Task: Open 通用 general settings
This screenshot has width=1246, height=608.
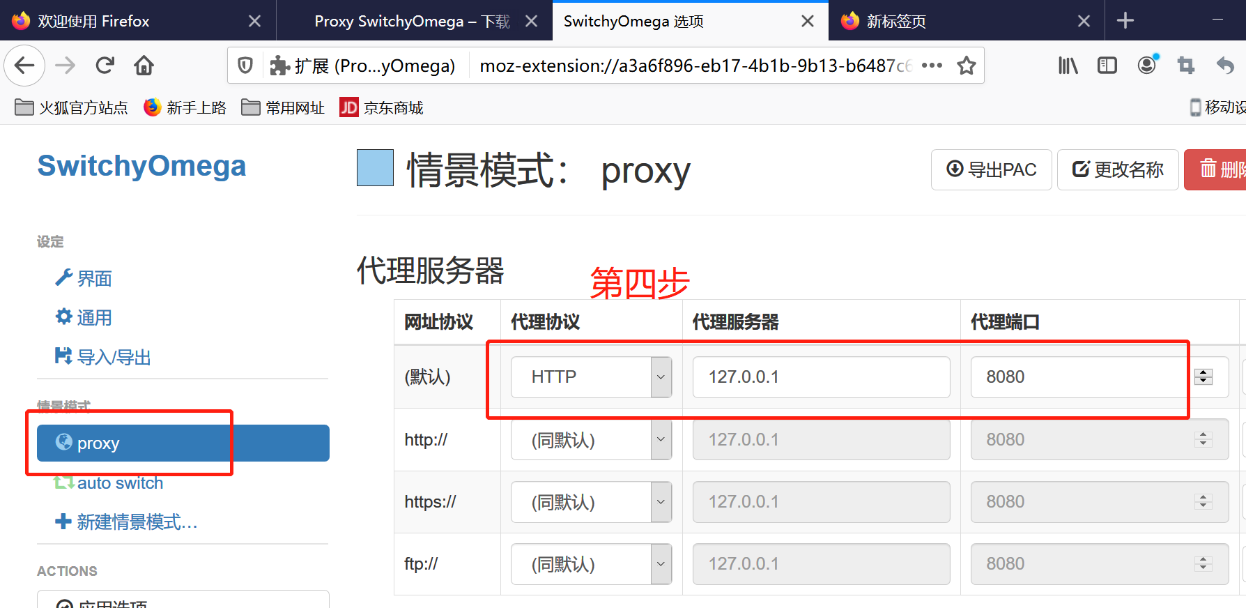Action: [x=84, y=317]
